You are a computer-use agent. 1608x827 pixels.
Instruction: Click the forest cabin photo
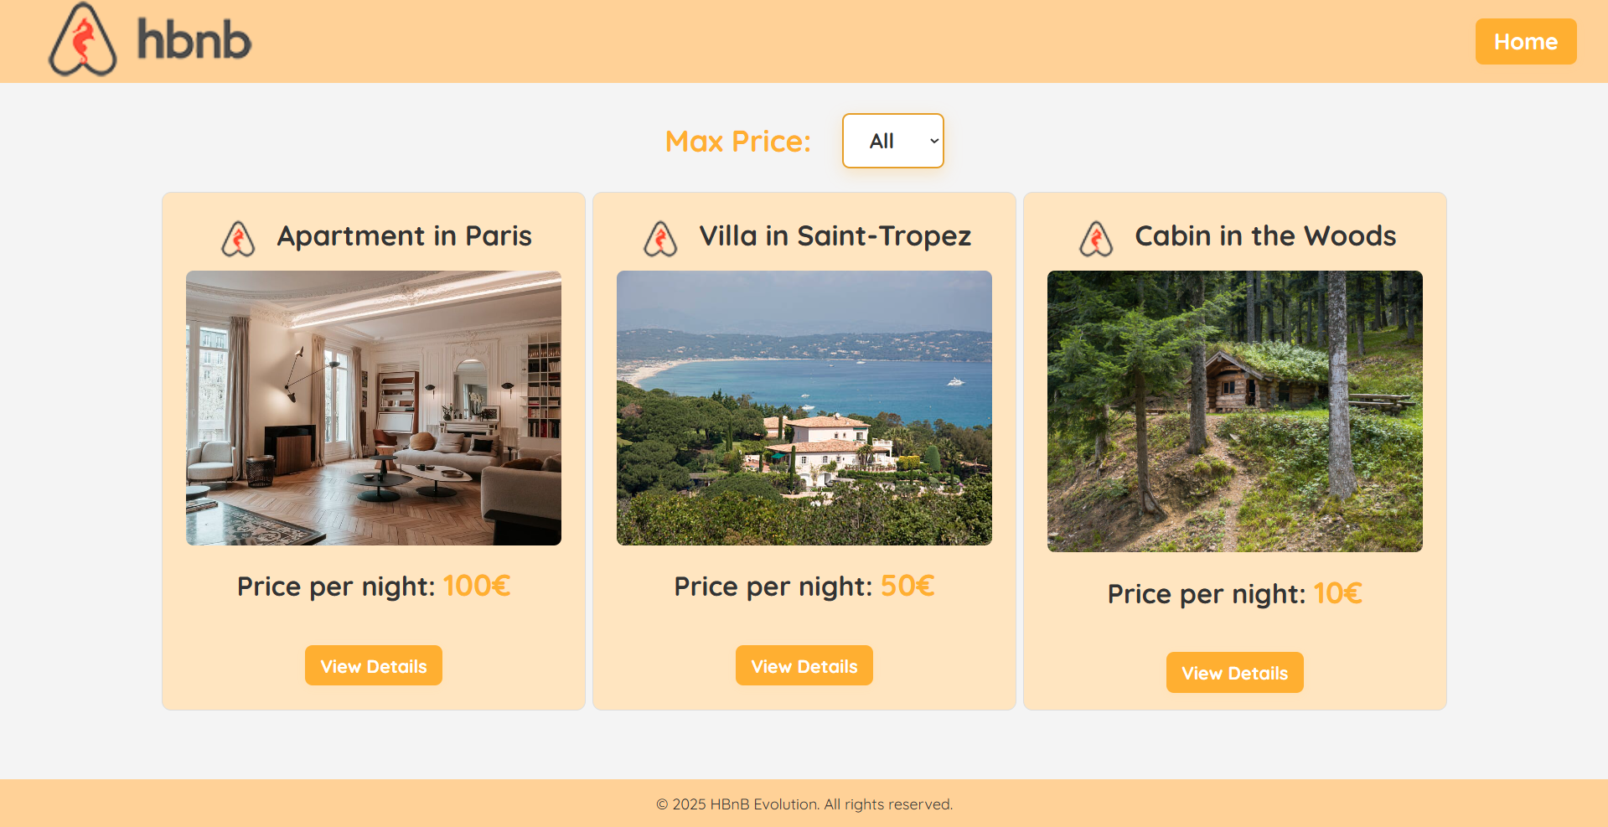click(x=1234, y=411)
